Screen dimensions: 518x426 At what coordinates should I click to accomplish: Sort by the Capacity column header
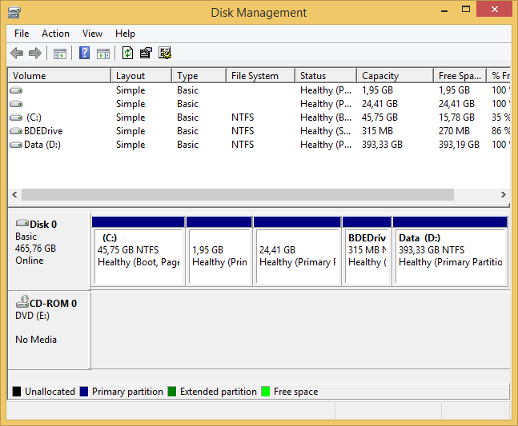[396, 75]
